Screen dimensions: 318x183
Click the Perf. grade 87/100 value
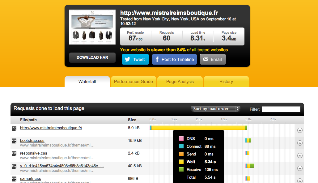(135, 38)
